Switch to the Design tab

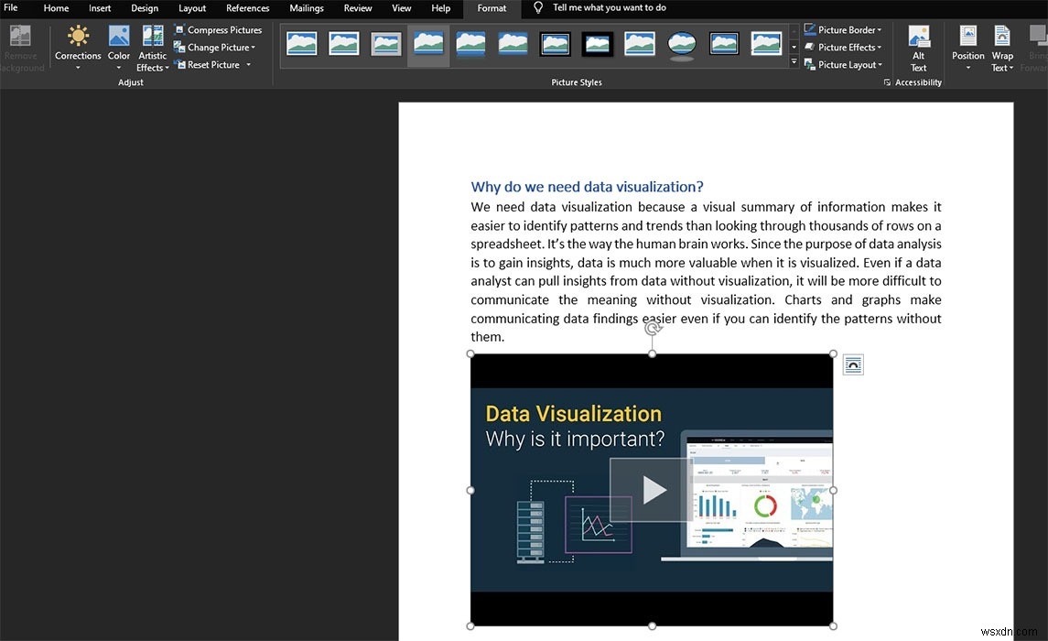(145, 8)
